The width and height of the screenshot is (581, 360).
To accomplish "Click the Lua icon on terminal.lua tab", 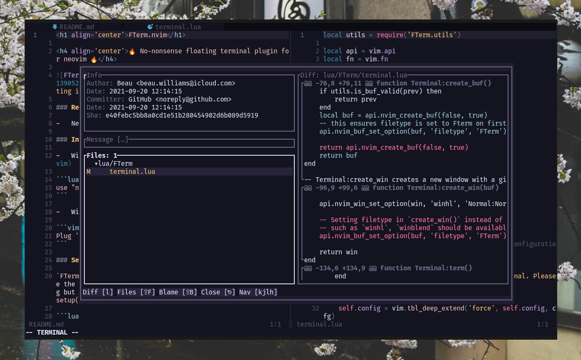I will pos(150,27).
